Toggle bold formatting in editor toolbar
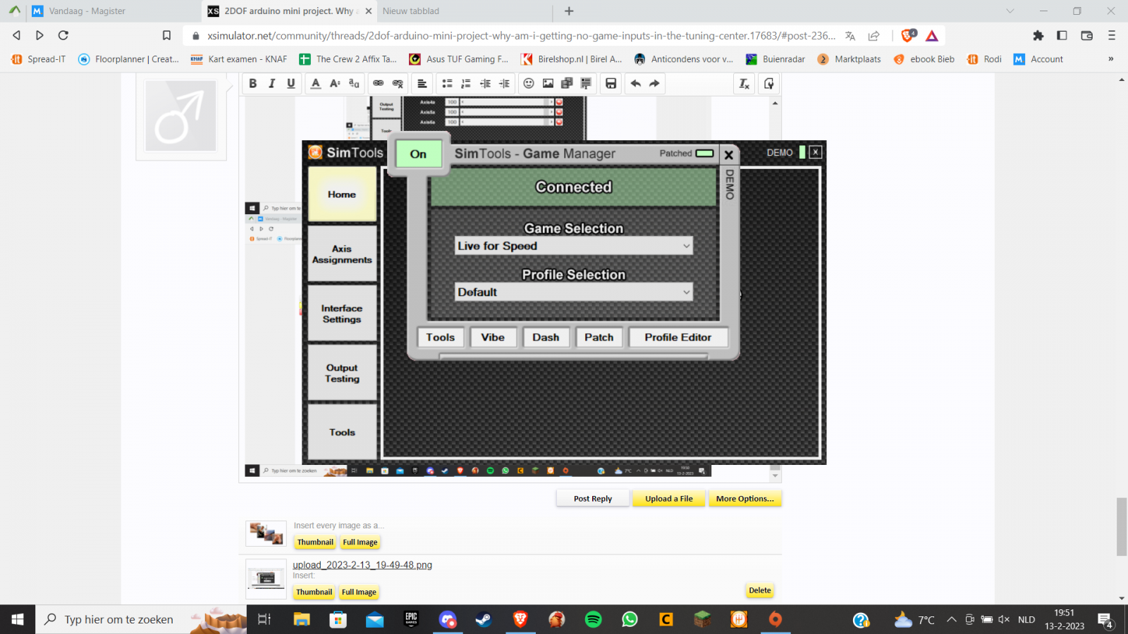1128x634 pixels. tap(253, 84)
